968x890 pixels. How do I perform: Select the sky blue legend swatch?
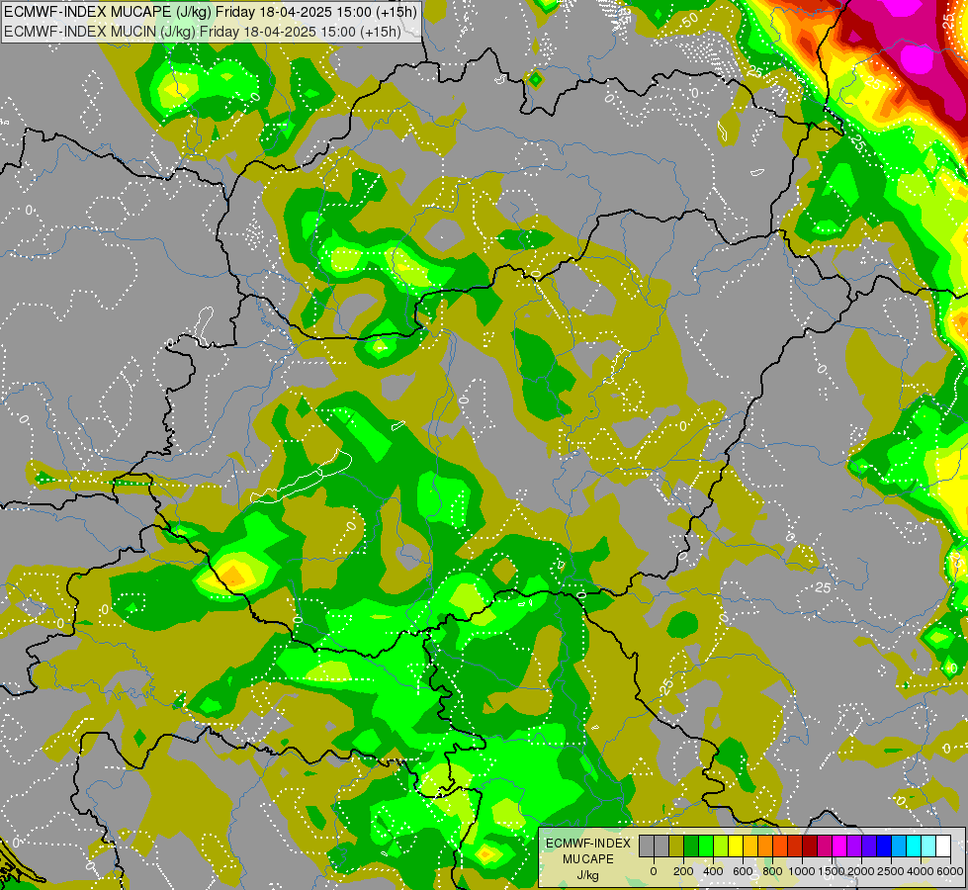tap(899, 846)
